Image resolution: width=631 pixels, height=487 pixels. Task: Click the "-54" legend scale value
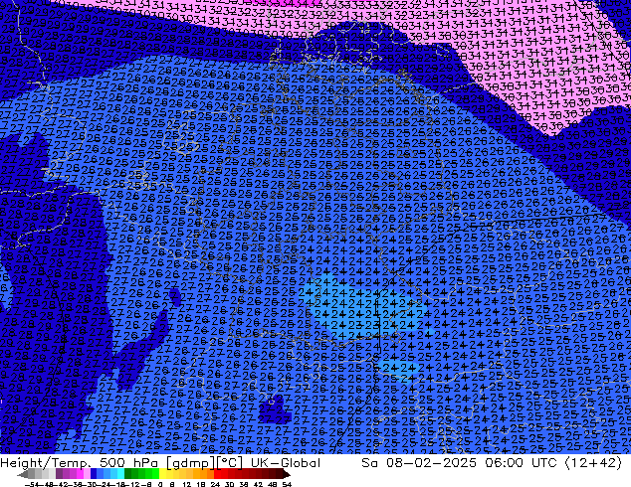[x=32, y=484]
